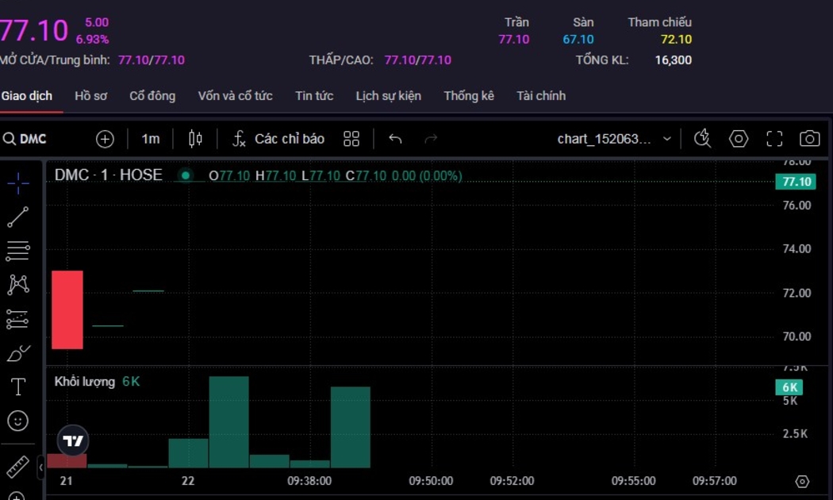Open the candlestick chart type menu

pos(195,139)
